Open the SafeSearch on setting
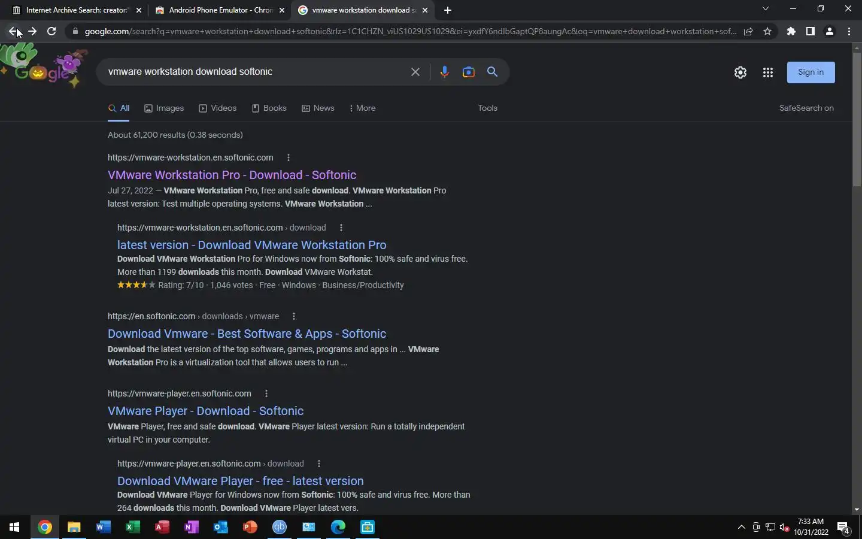Screen dimensions: 862x539 [x=806, y=108]
